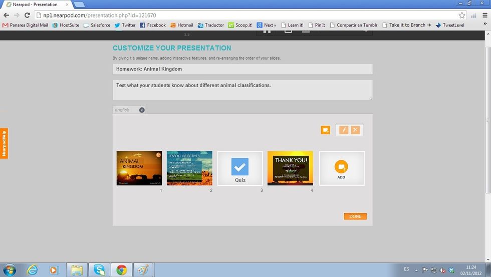Click the network icon in the system tray
Image resolution: width=491 pixels, height=277 pixels.
tap(434, 270)
